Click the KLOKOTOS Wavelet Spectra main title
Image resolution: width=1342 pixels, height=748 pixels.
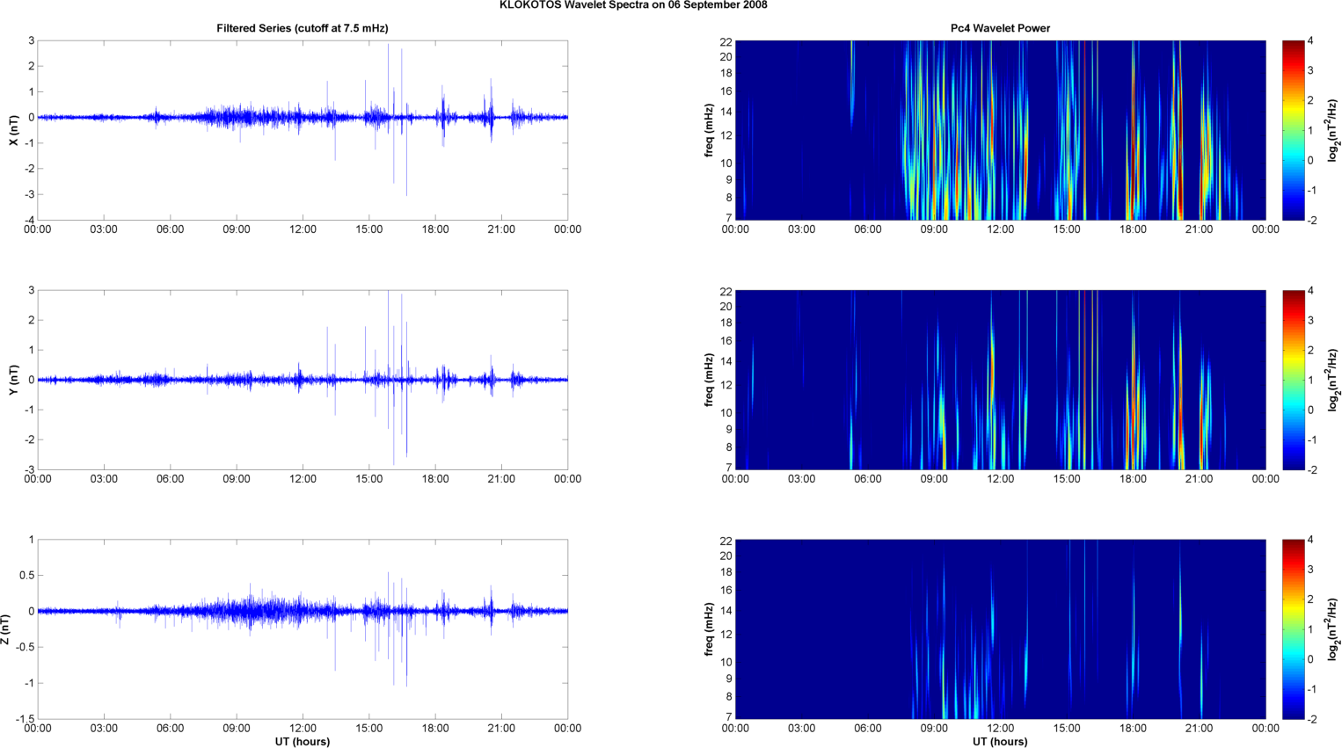pyautogui.click(x=633, y=5)
